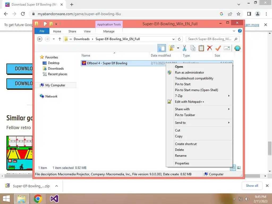The image size is (272, 204).
Task: Click the Cut scissors toolbar icon
Action: coord(184,48)
